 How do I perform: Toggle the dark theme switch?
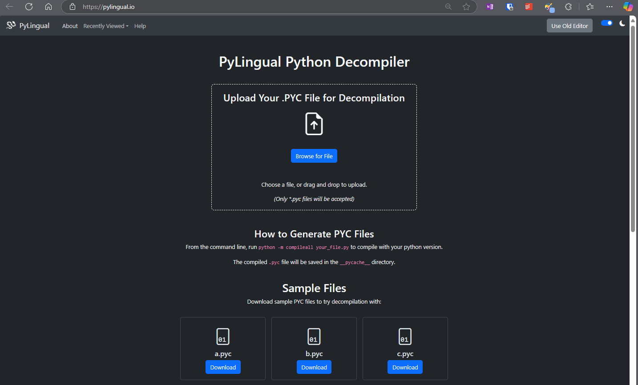[607, 23]
